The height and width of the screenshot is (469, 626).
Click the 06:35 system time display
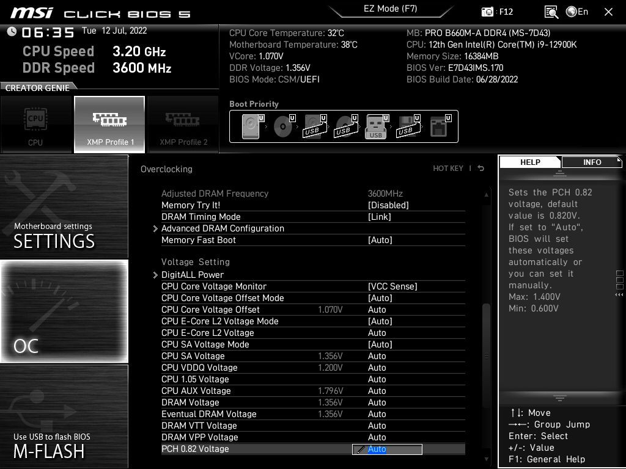tap(48, 32)
